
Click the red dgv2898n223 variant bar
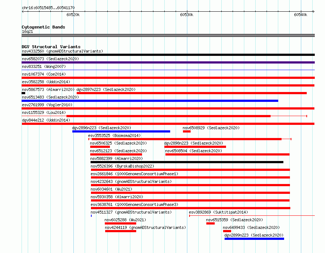[195, 147]
